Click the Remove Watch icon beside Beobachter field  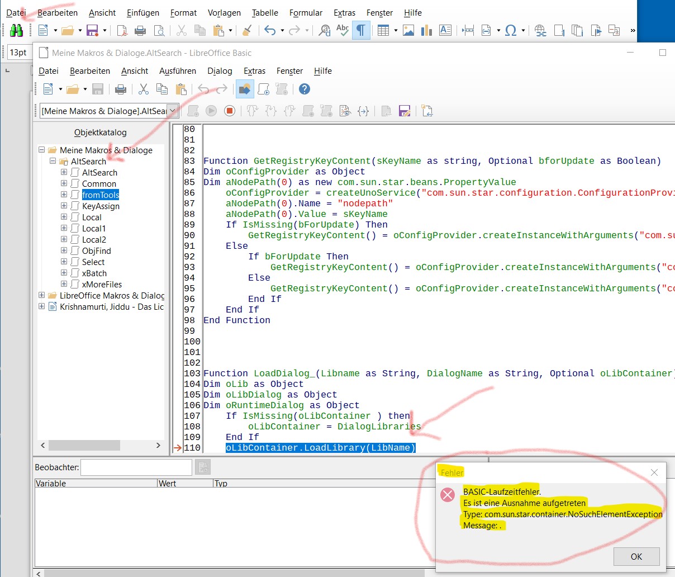point(203,467)
